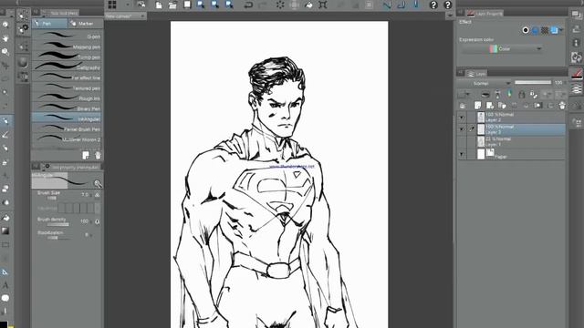The height and width of the screenshot is (328, 584).
Task: Click the Brush density slider bar
Action: 57,225
